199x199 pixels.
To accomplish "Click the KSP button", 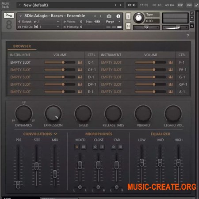I will coord(180,5).
